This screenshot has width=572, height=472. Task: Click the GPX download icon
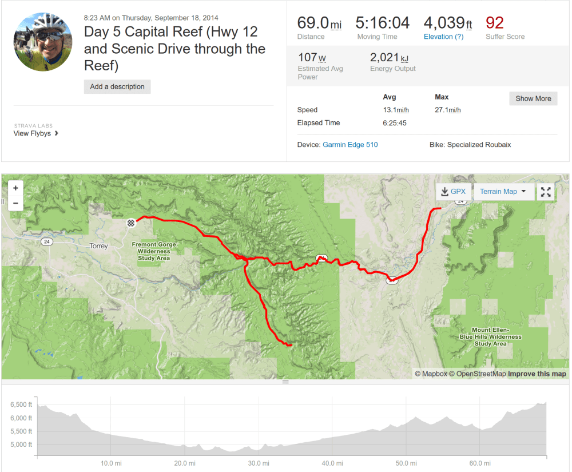coord(444,191)
